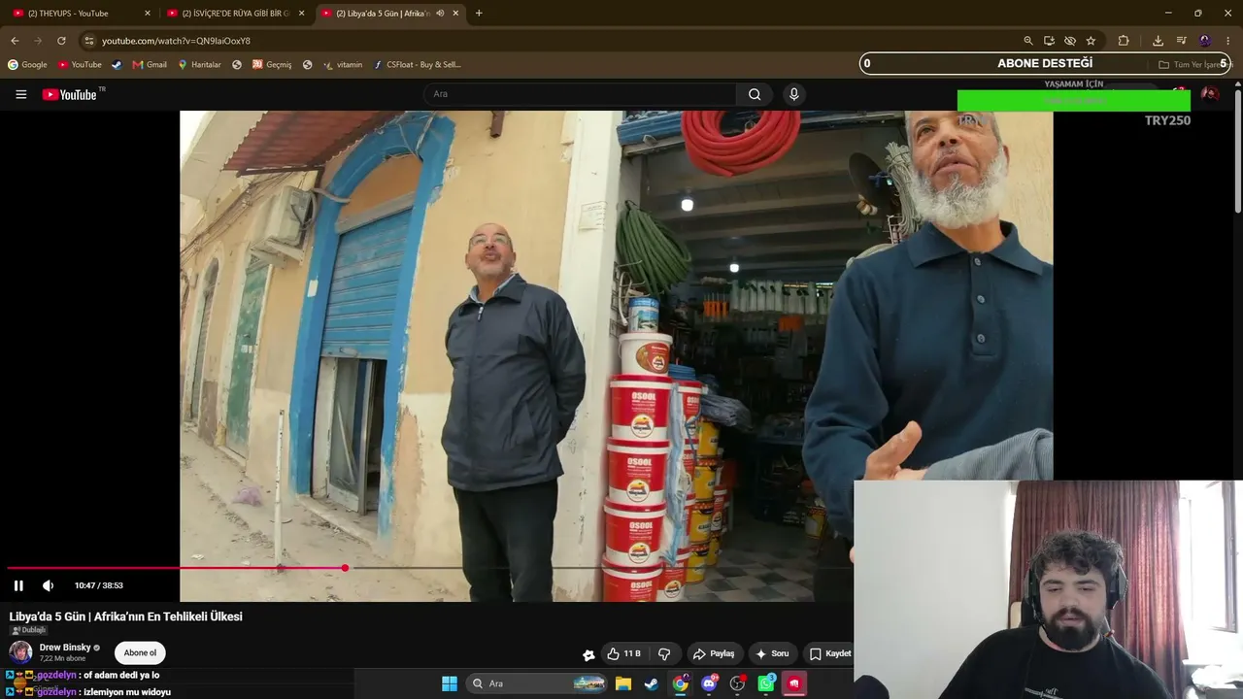Screen dimensions: 1243x699
Task: Open the Geçmiş bookmark
Action: click(x=272, y=65)
